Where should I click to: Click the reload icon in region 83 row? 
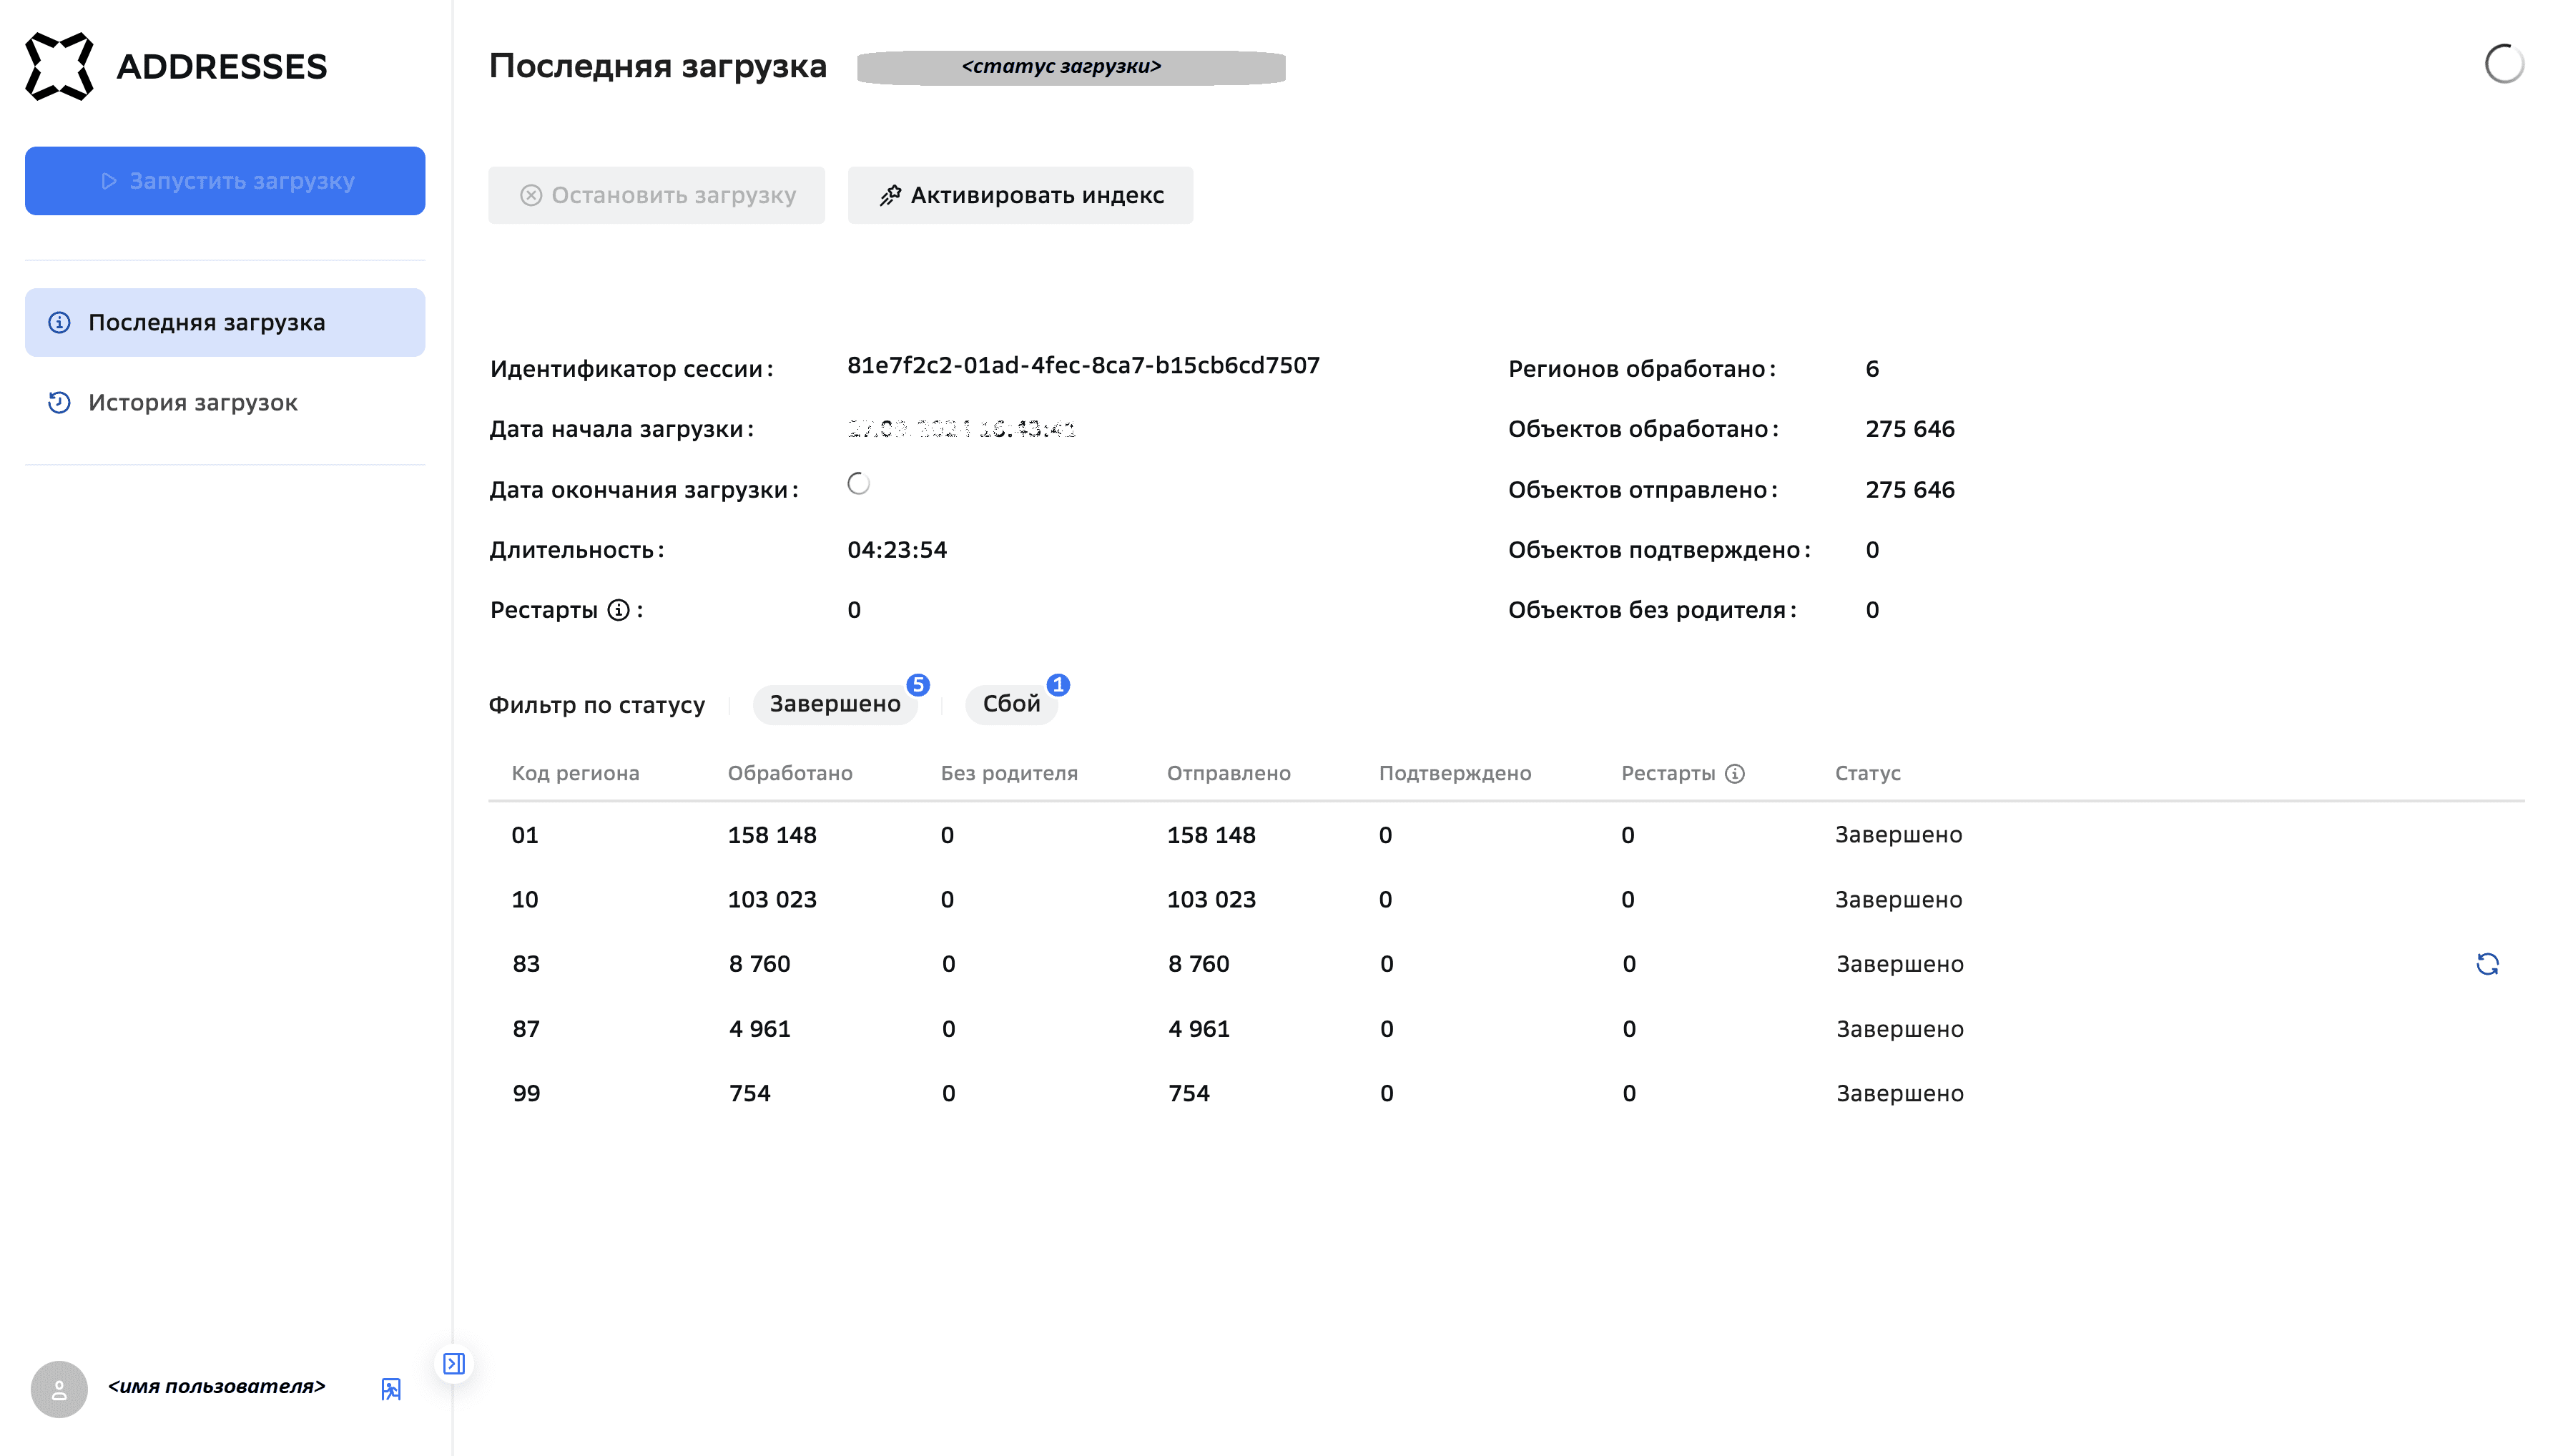[x=2487, y=964]
